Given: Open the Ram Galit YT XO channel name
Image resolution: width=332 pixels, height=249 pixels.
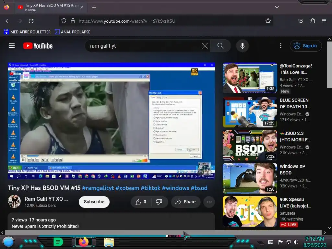Looking at the screenshot, I should (x=46, y=199).
